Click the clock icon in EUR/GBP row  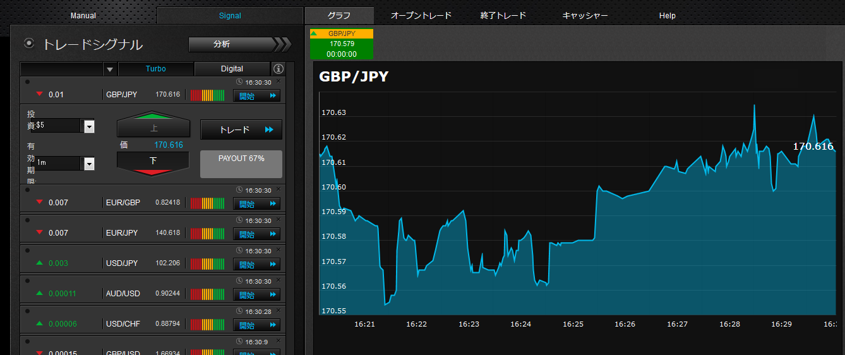(x=239, y=190)
